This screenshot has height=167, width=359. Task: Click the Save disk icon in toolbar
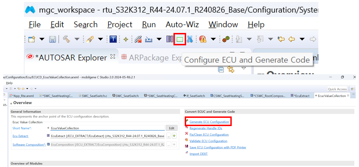pos(52,39)
